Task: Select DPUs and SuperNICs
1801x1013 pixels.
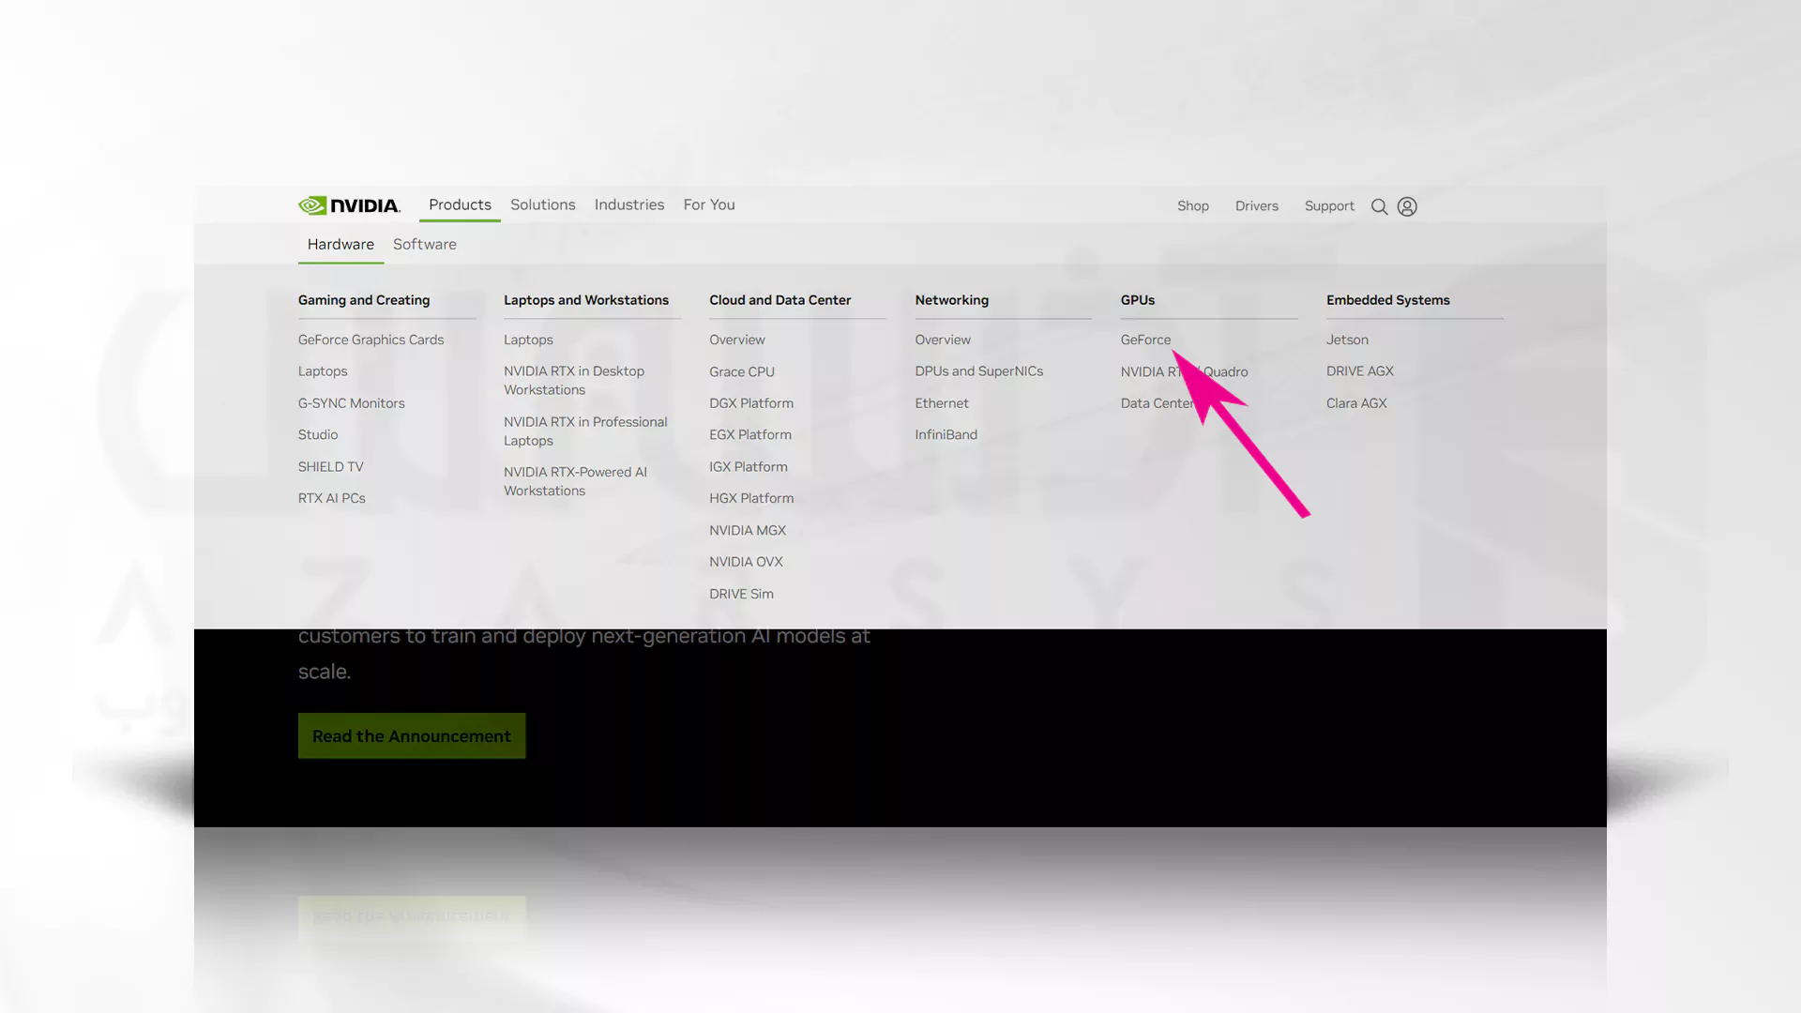Action: 979,371
